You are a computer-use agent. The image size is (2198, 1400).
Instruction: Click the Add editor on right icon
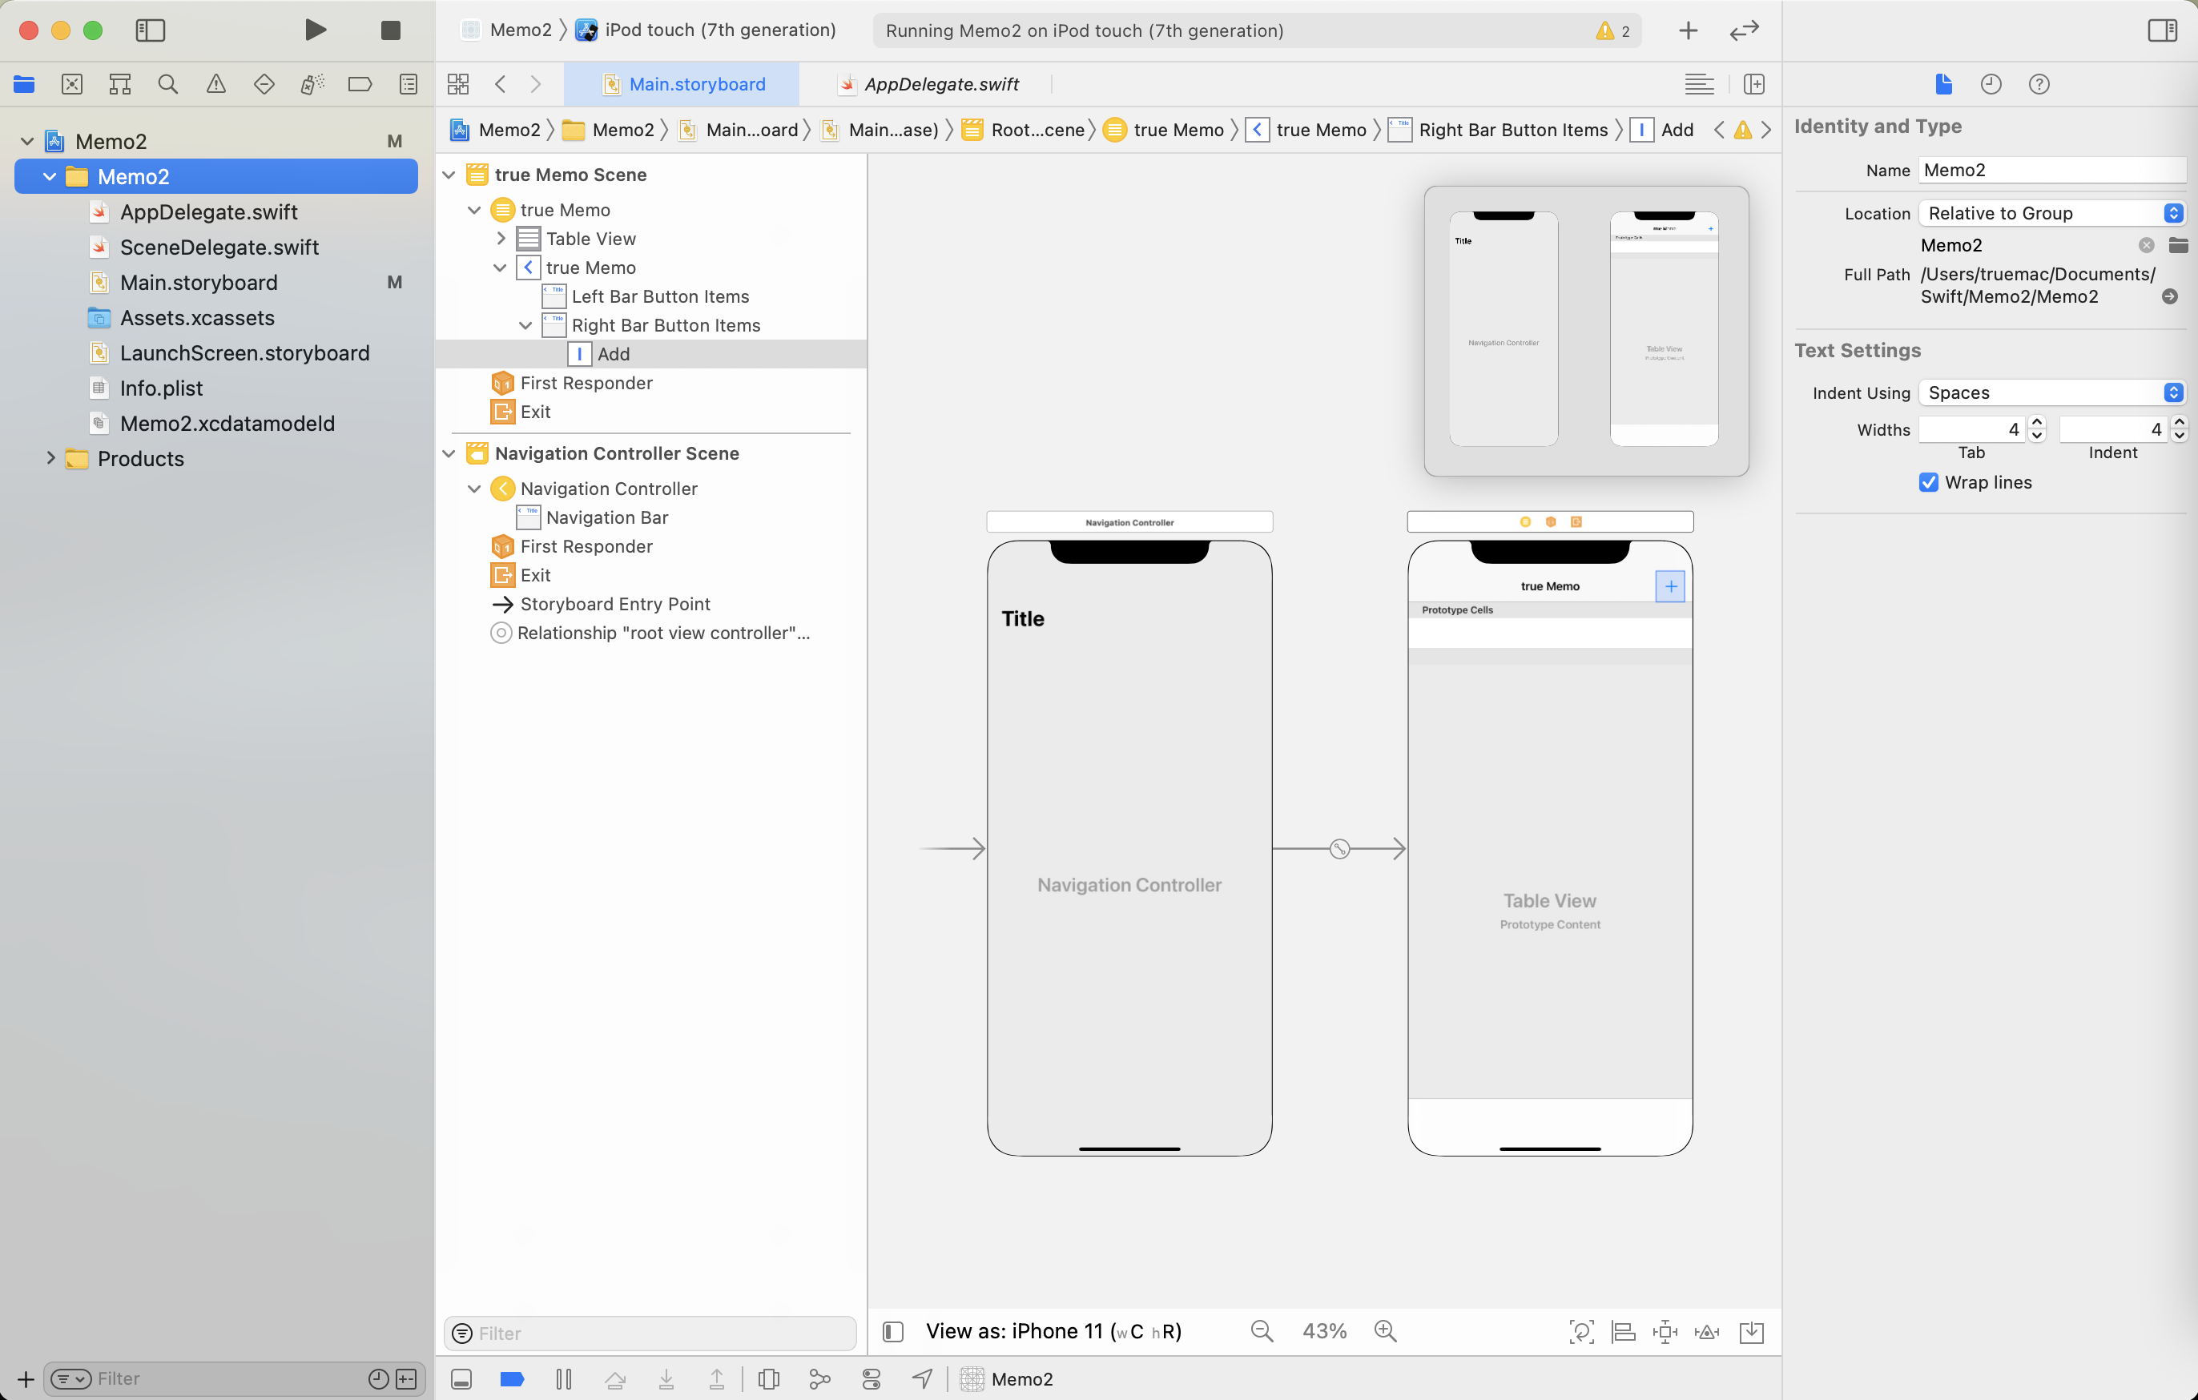(1753, 84)
